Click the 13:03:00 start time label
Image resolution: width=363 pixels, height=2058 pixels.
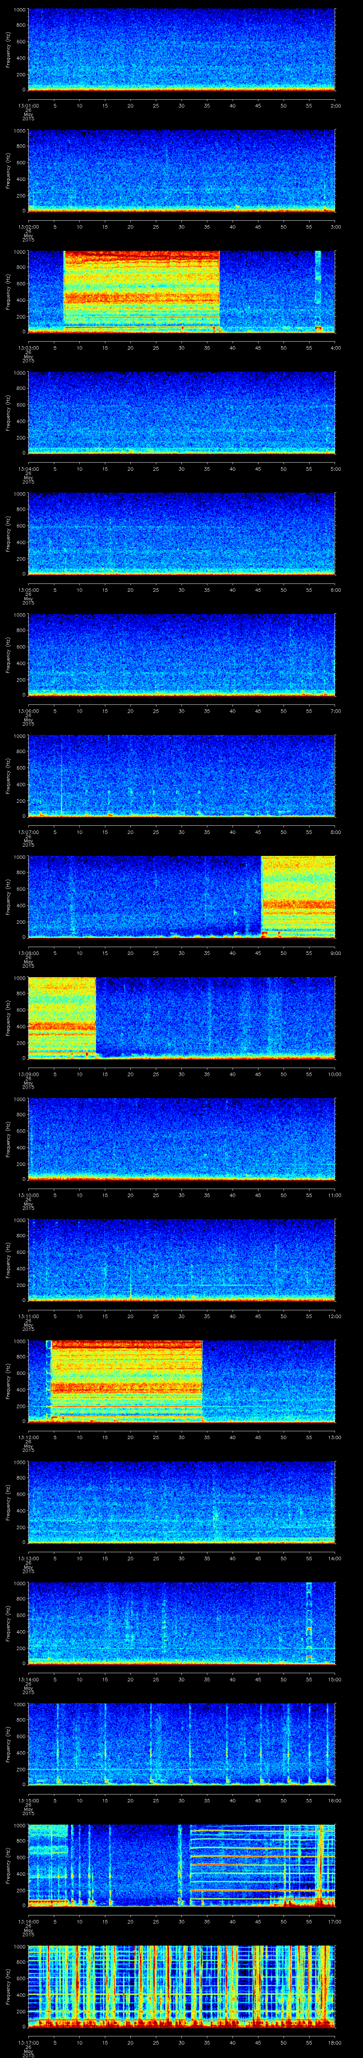tap(28, 348)
